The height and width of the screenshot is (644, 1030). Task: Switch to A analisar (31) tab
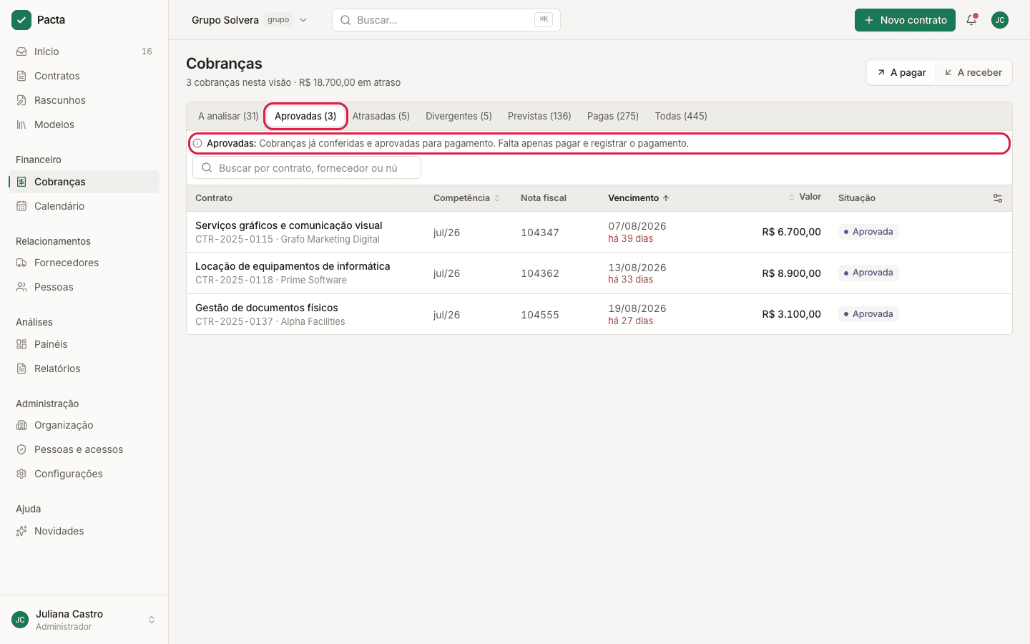[x=228, y=116]
